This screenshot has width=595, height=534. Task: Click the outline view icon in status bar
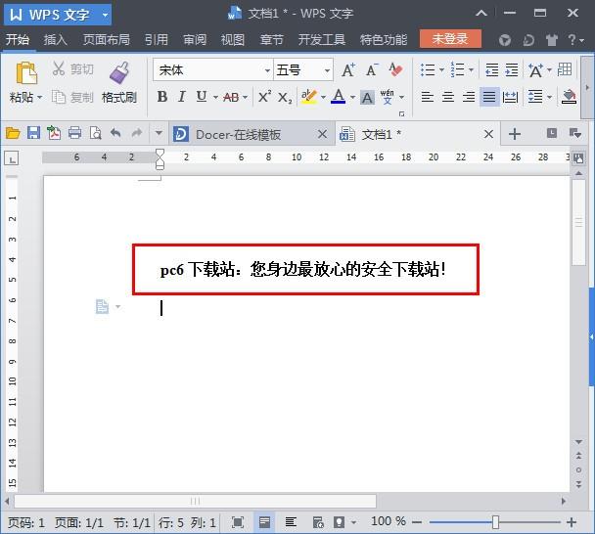(x=291, y=522)
